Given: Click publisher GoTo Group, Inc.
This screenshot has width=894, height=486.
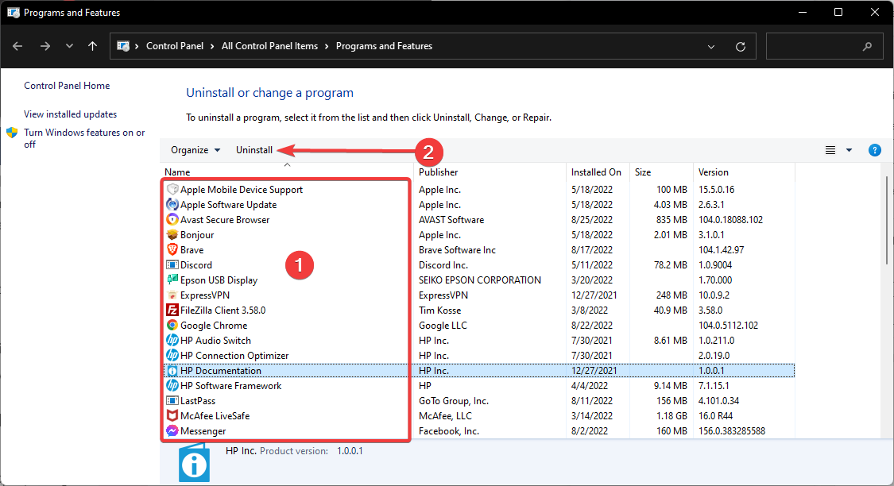Looking at the screenshot, I should (453, 400).
